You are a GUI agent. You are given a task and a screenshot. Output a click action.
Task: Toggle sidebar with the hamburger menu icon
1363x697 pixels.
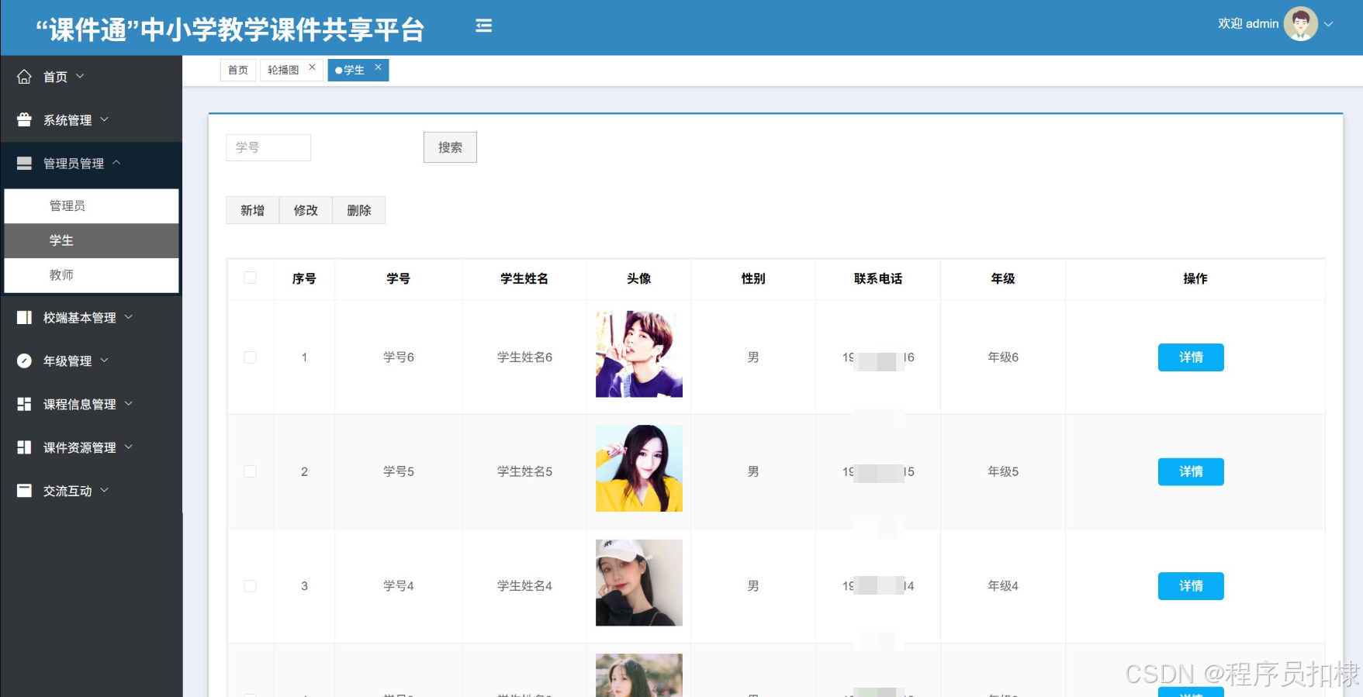(x=483, y=26)
